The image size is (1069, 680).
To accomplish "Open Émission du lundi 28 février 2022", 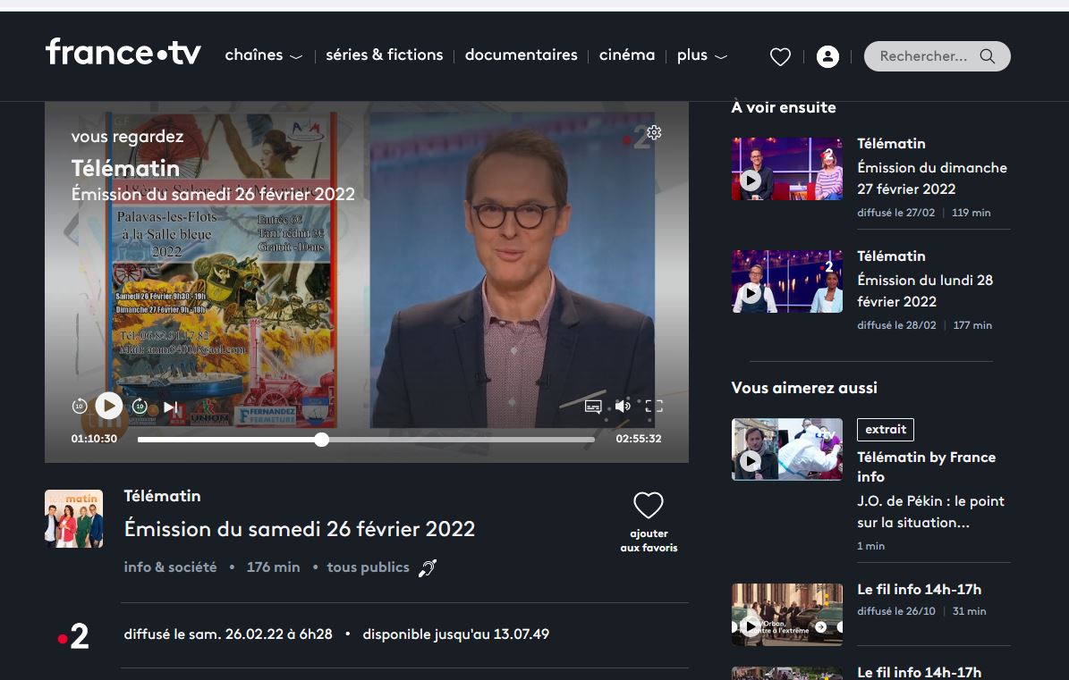I will [x=925, y=290].
